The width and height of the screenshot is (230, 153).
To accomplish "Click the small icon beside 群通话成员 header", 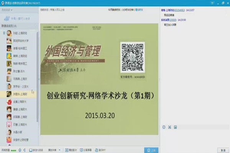I will [x=36, y=26].
